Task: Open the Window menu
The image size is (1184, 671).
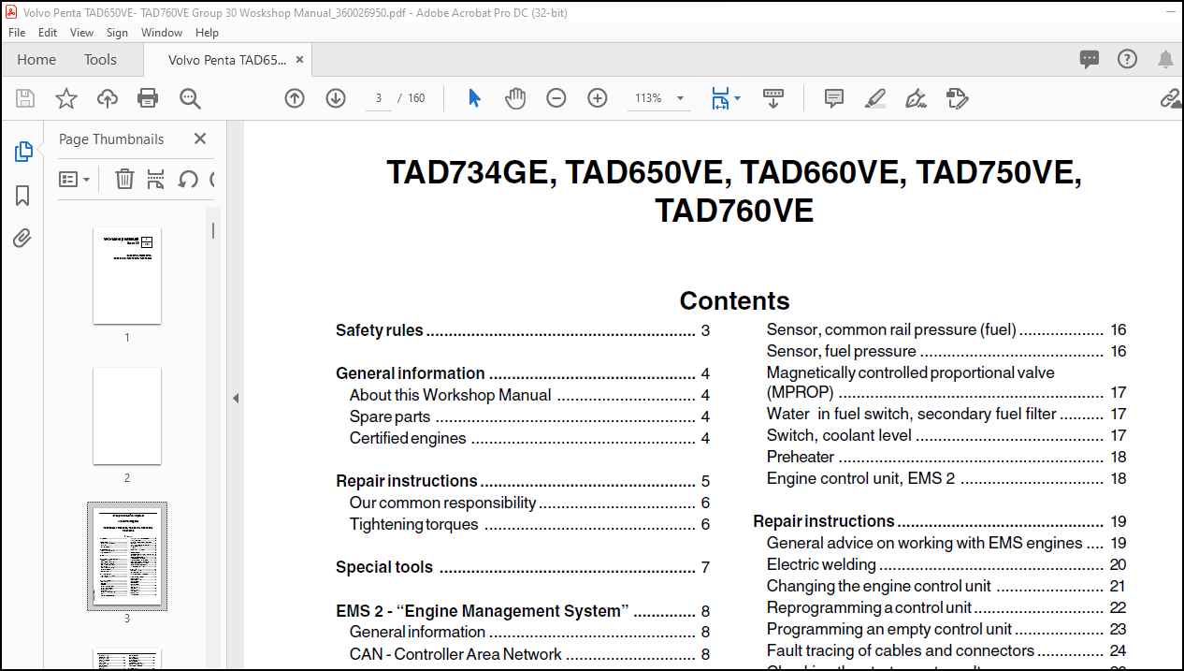Action: (162, 32)
